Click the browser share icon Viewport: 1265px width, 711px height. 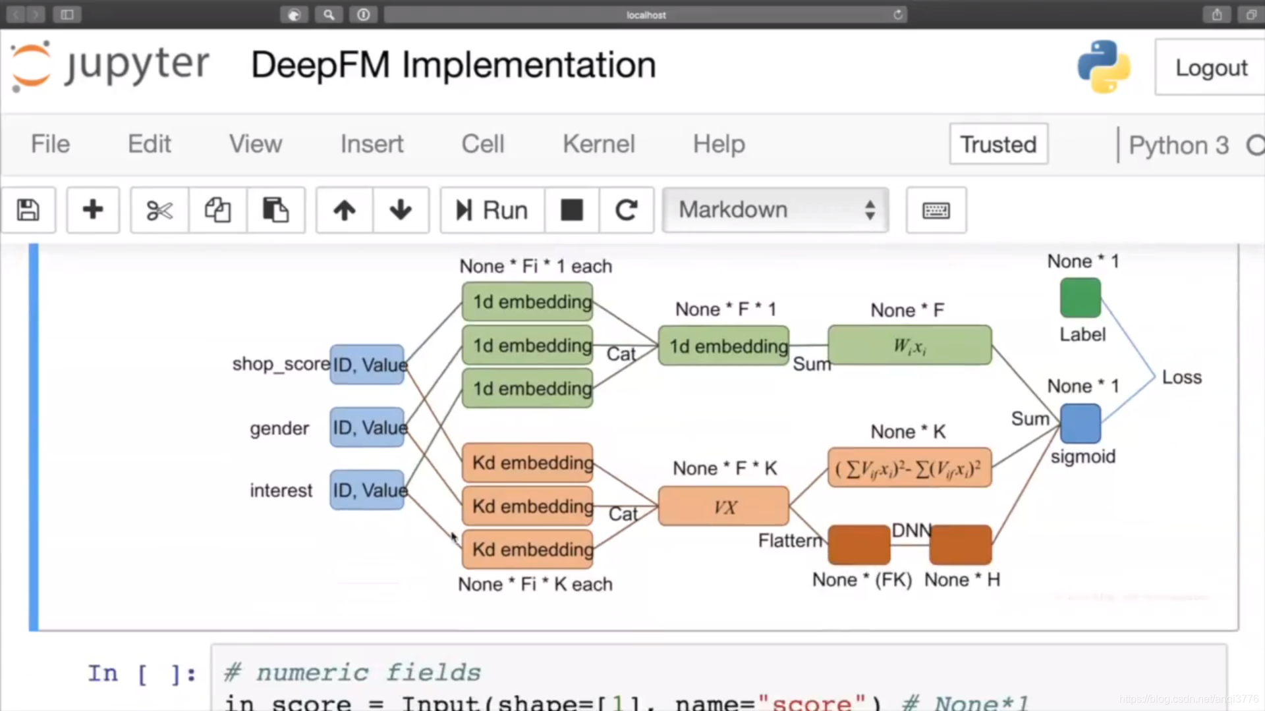[x=1217, y=14]
